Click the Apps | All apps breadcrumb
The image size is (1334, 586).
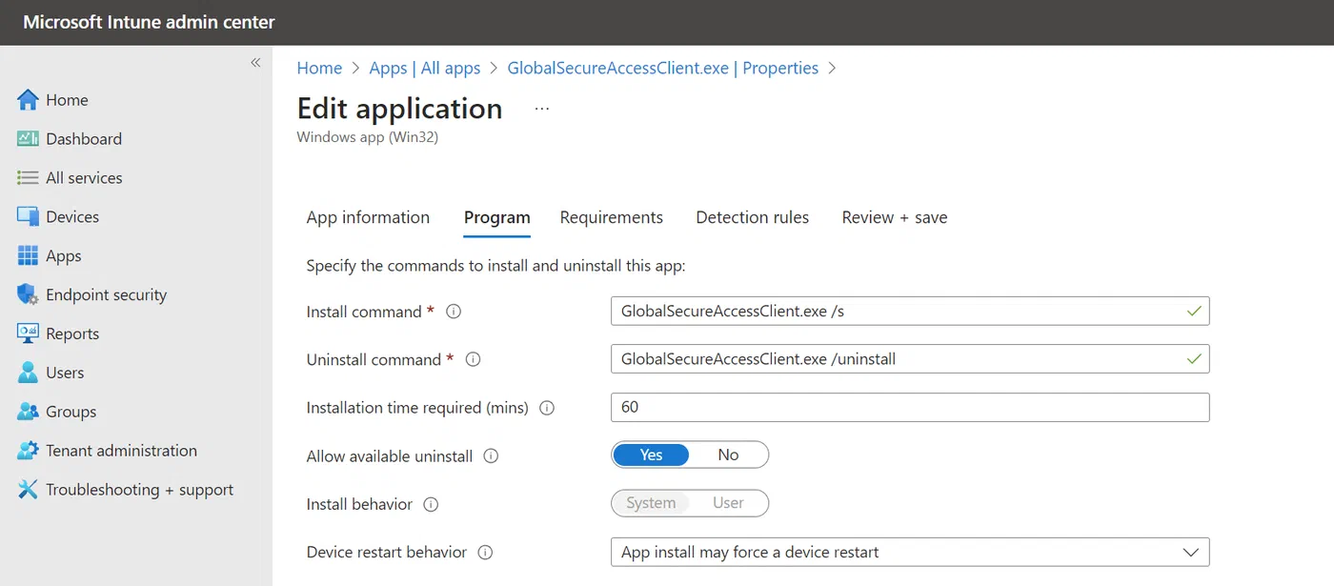click(x=425, y=68)
